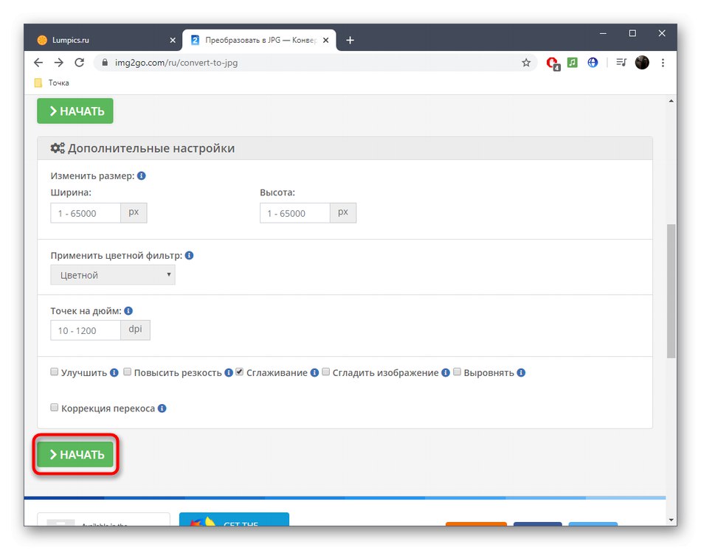The image size is (701, 550).
Task: Go back using the browser back arrow
Action: tap(38, 63)
